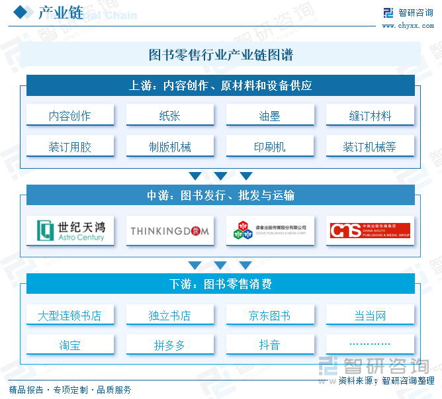Image resolution: width=442 pixels, height=399 pixels.
Task: Select the 上游 内容创作、原材料和设备供应 header
Action: 220,85
